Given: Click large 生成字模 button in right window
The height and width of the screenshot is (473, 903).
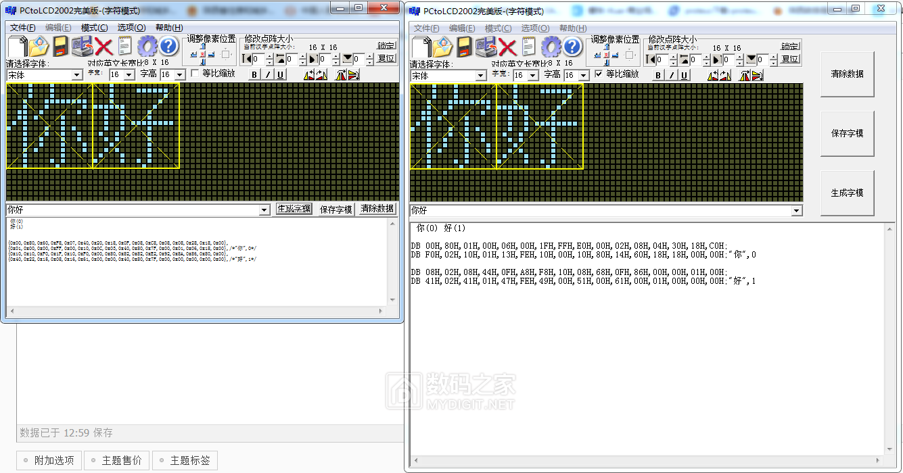Looking at the screenshot, I should pyautogui.click(x=848, y=193).
